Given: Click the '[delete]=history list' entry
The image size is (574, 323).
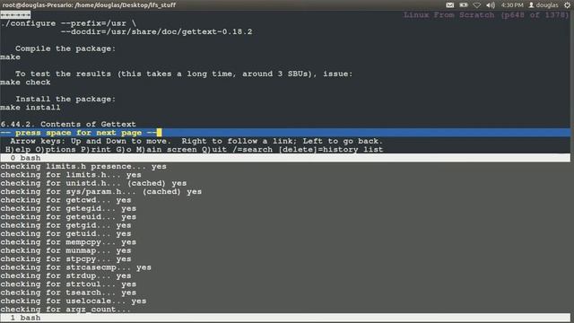Looking at the screenshot, I should (331, 150).
